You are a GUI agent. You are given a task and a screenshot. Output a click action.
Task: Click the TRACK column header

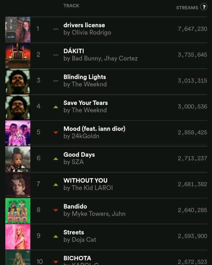71,6
